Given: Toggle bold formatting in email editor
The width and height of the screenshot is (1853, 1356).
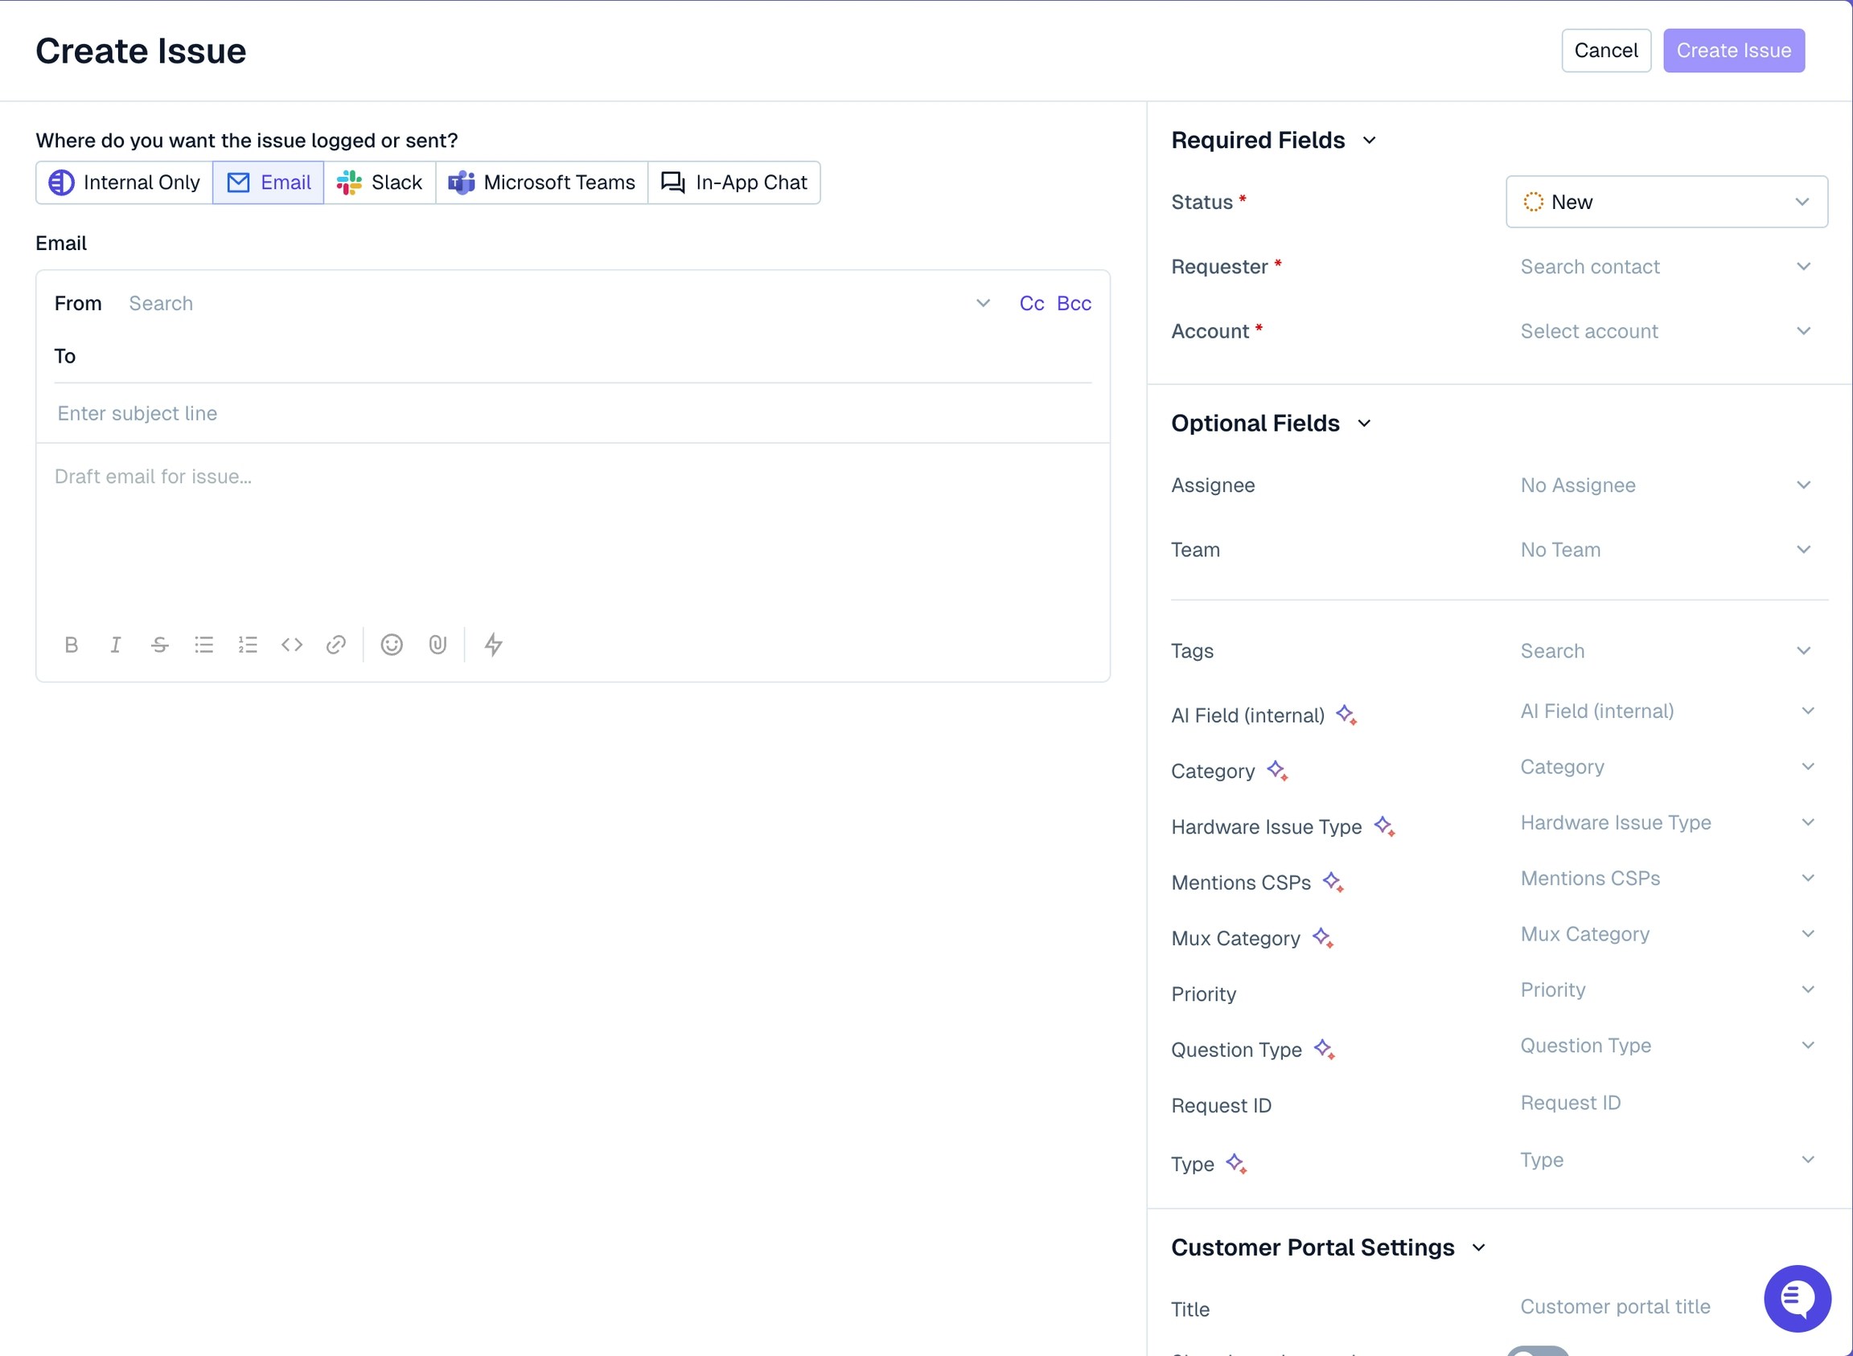Looking at the screenshot, I should click(72, 645).
